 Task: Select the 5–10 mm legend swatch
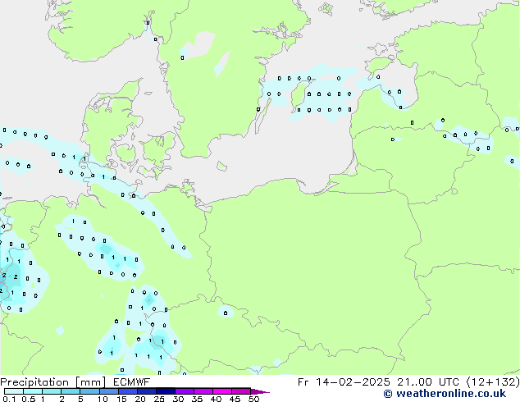(x=89, y=391)
